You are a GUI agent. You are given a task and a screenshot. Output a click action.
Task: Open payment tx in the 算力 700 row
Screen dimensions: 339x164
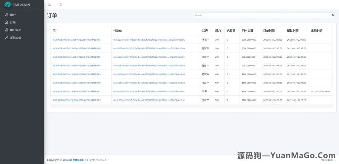click(149, 100)
